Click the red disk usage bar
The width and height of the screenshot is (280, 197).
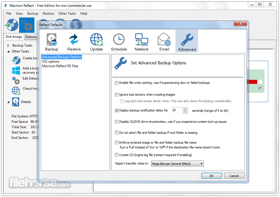[253, 82]
